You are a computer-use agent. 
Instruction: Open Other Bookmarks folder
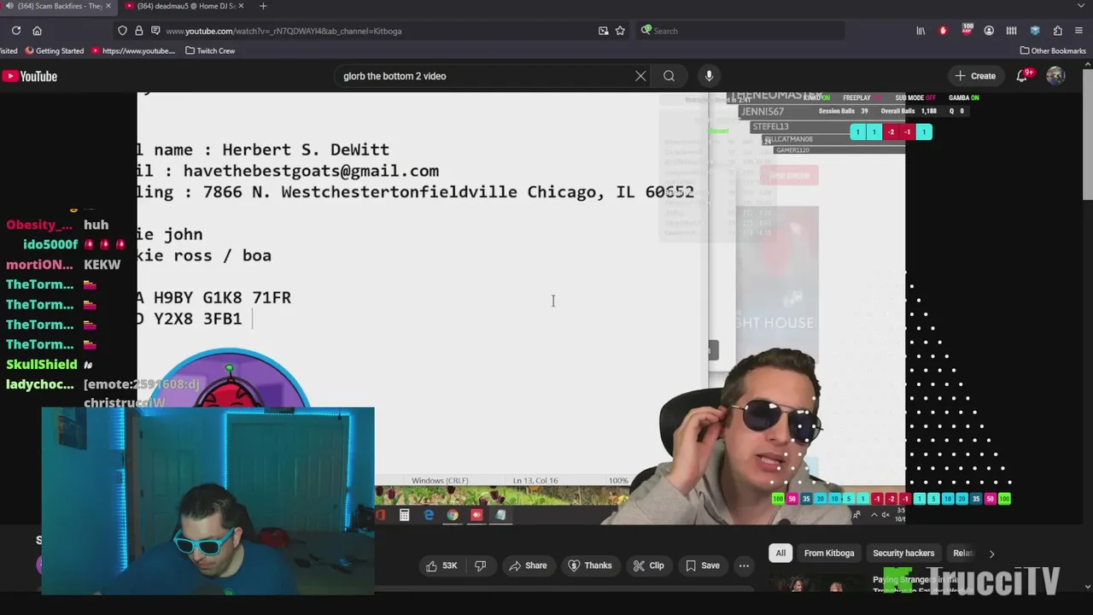pyautogui.click(x=1053, y=50)
